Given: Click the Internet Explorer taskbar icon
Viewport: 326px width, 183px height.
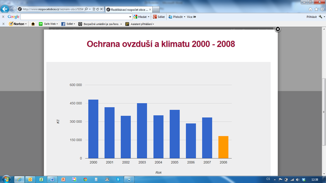Looking at the screenshot, I should [x=19, y=179].
